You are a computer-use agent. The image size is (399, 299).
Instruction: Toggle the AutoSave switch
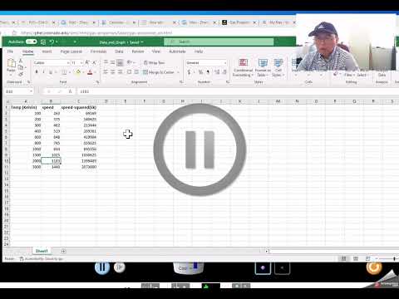point(32,42)
